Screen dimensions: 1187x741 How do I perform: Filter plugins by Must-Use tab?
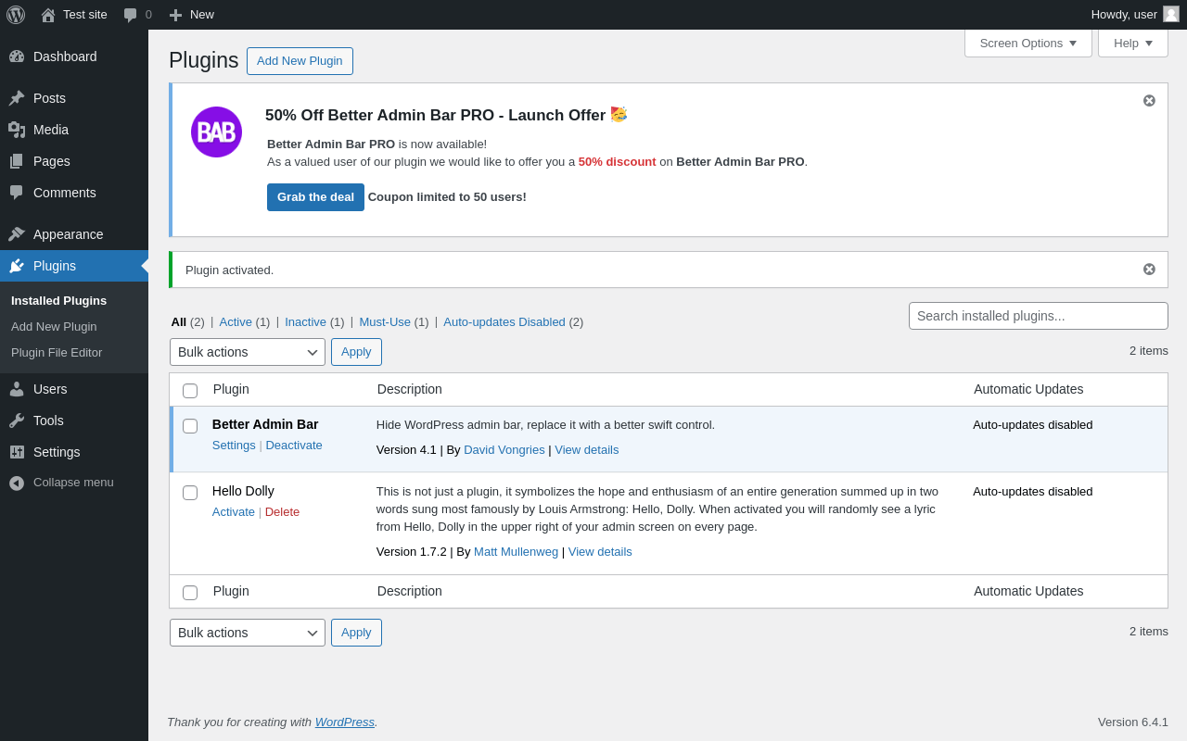point(385,321)
